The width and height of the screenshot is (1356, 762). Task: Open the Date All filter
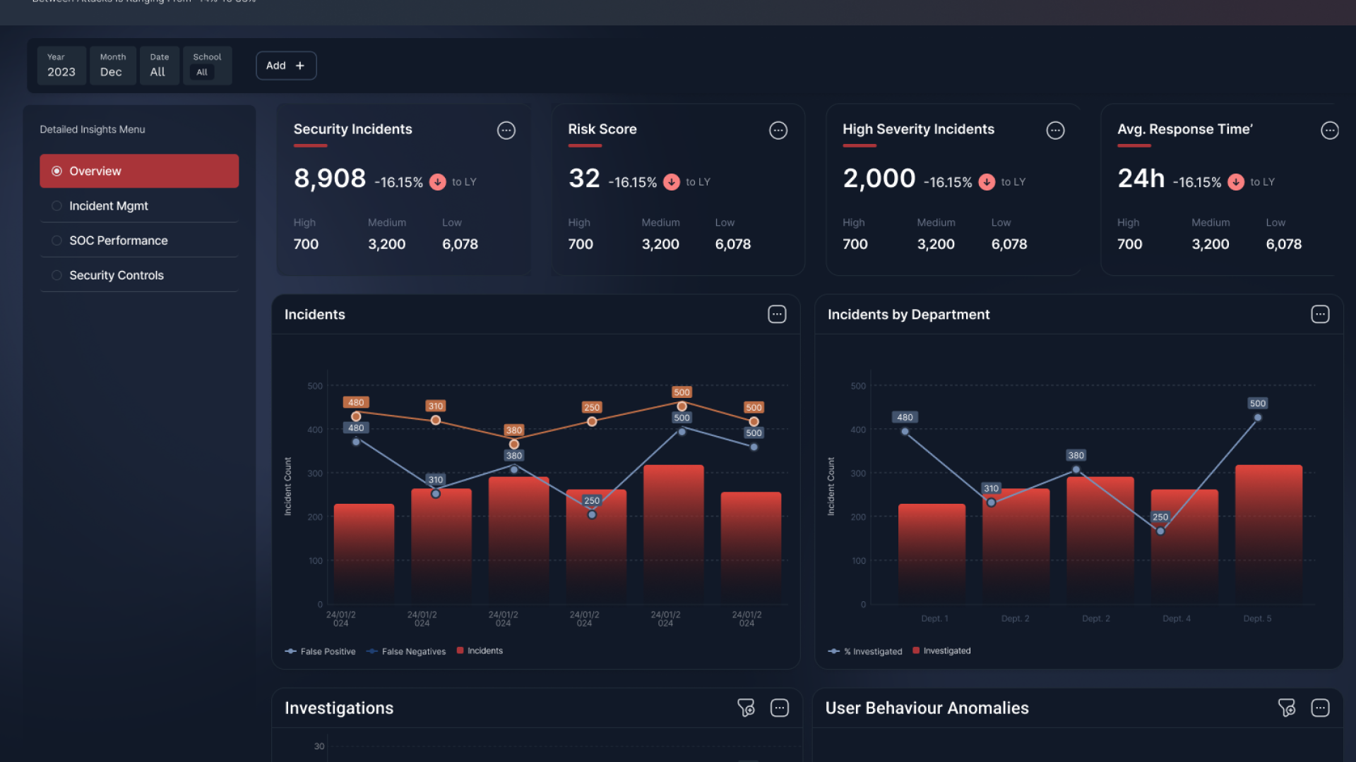pyautogui.click(x=159, y=66)
